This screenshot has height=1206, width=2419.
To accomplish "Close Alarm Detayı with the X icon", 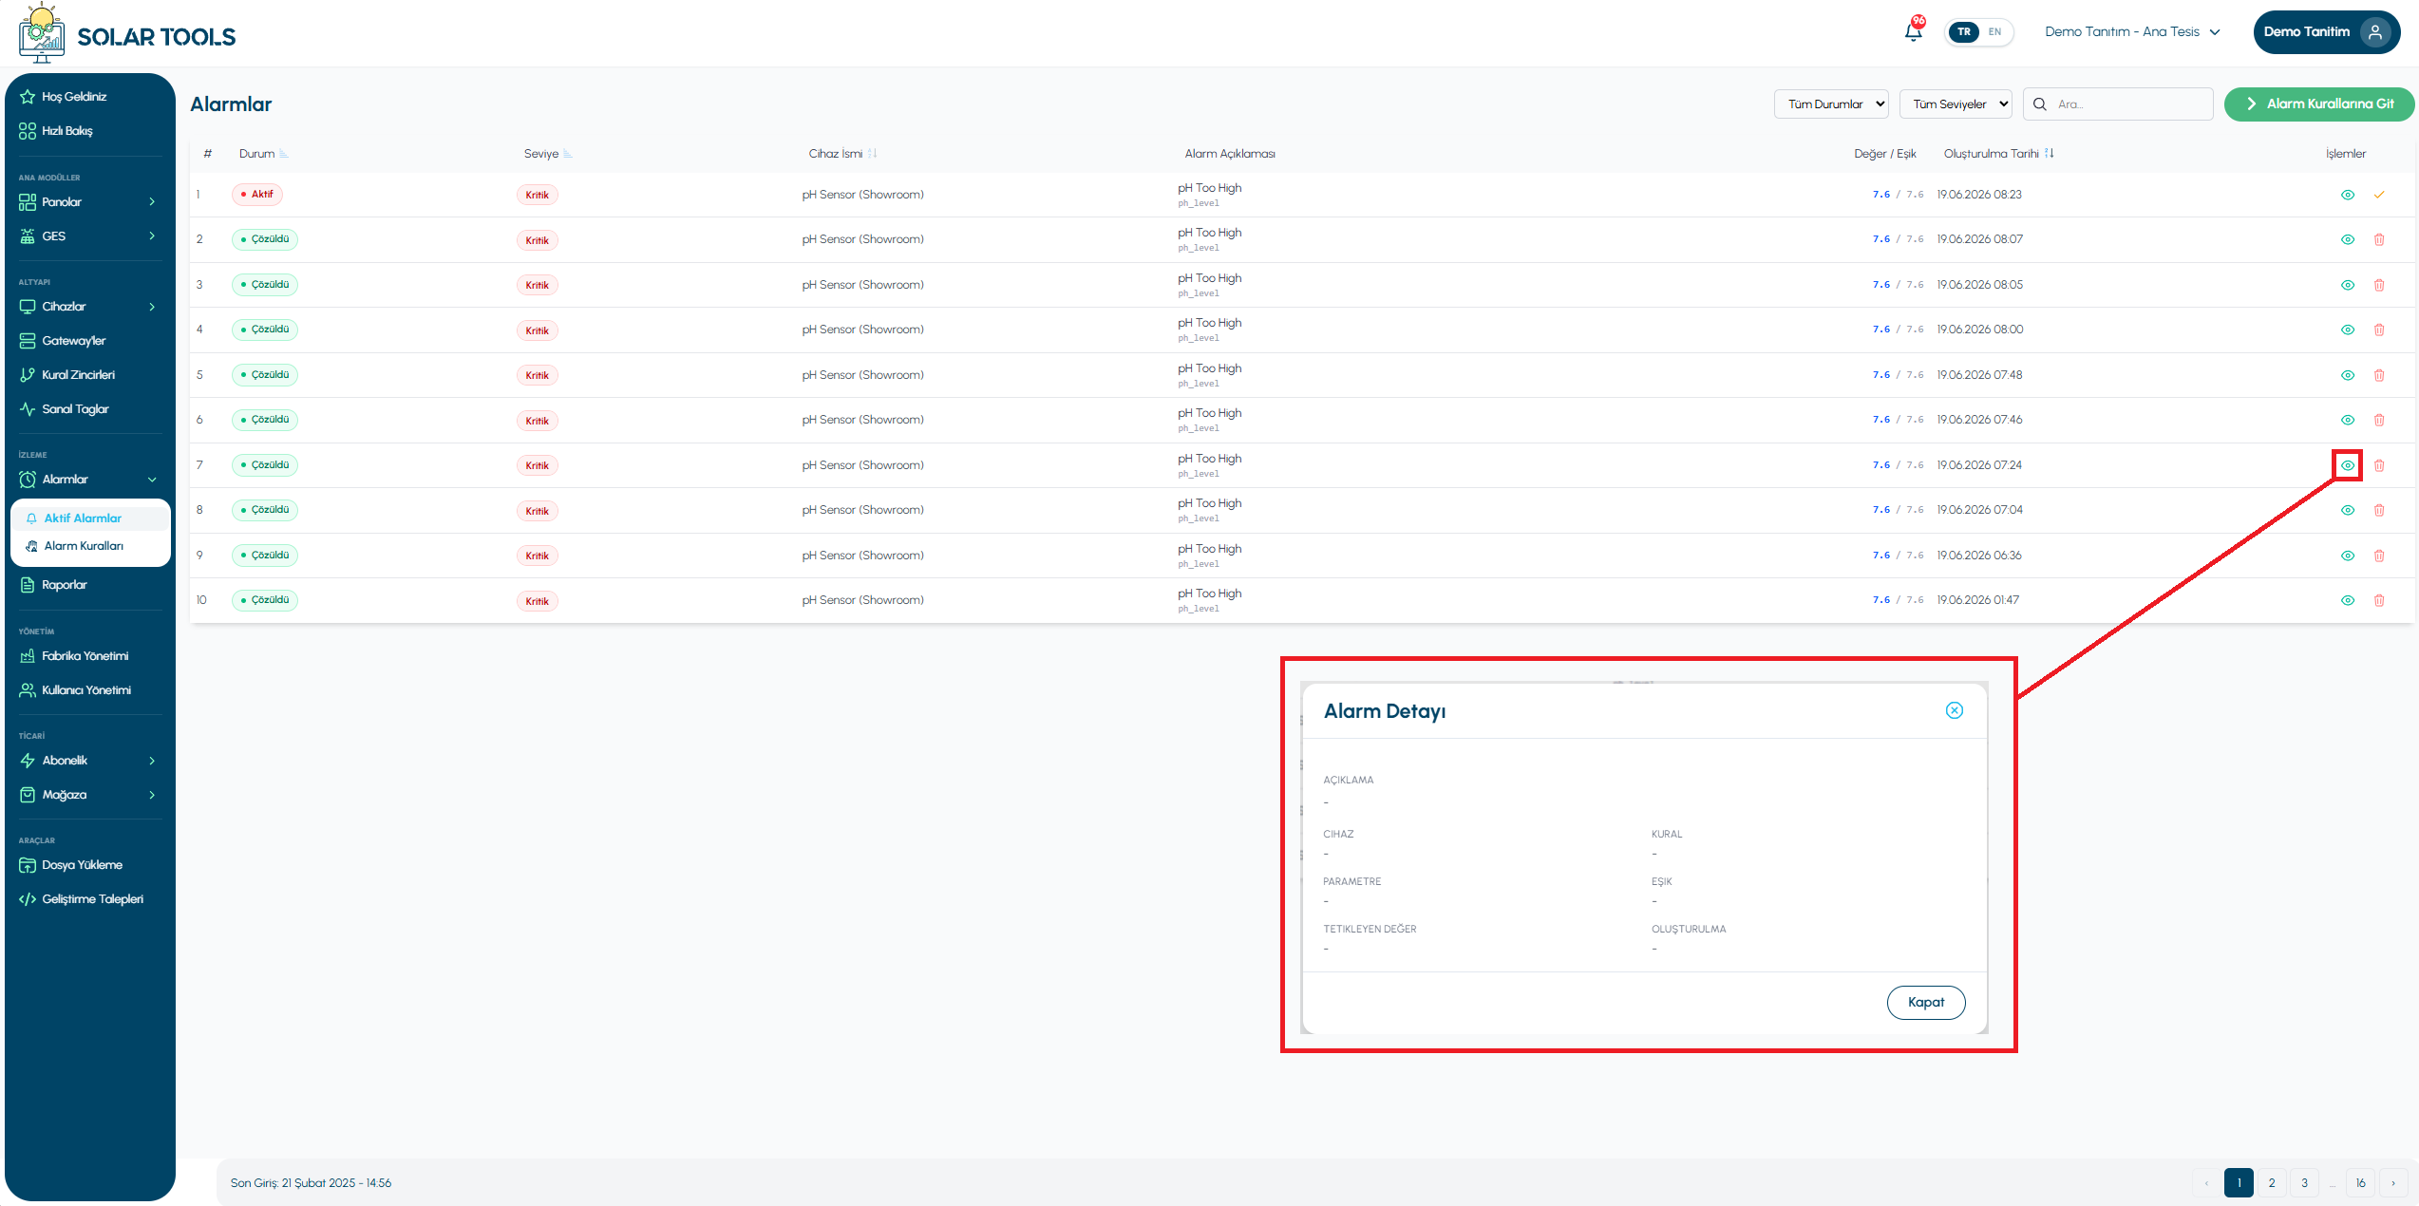I will tap(1955, 710).
